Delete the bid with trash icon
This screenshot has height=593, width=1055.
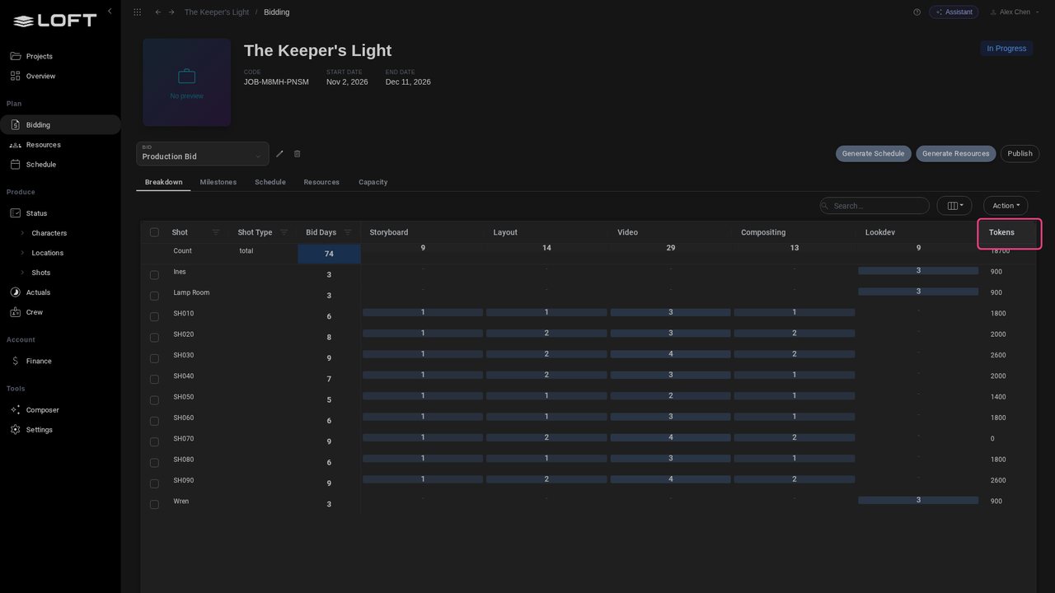point(298,154)
